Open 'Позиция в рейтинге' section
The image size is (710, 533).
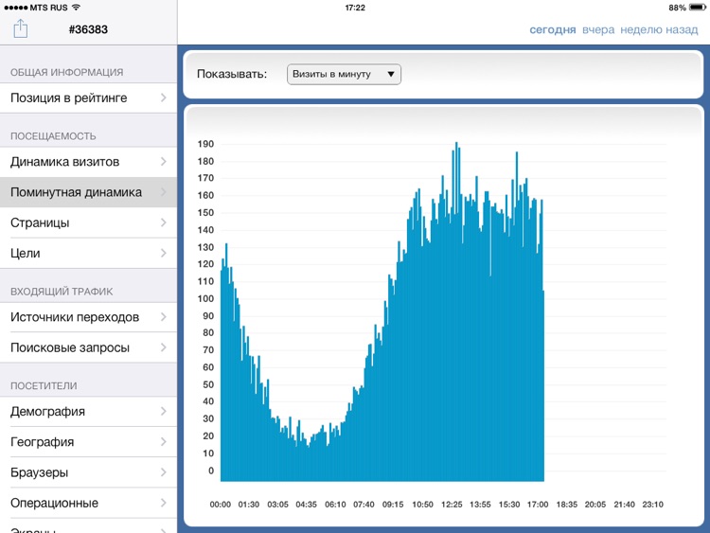pyautogui.click(x=88, y=98)
